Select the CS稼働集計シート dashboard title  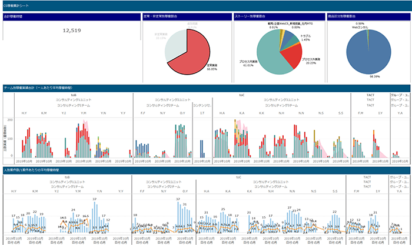coord(16,4)
